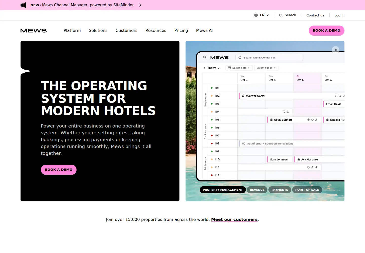Click the out of order circle-x icon

pyautogui.click(x=244, y=143)
